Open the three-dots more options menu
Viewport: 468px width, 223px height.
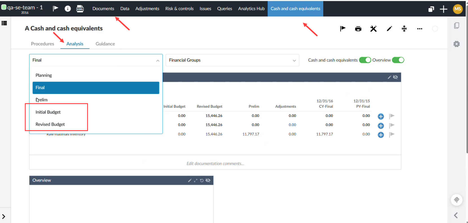(419, 29)
